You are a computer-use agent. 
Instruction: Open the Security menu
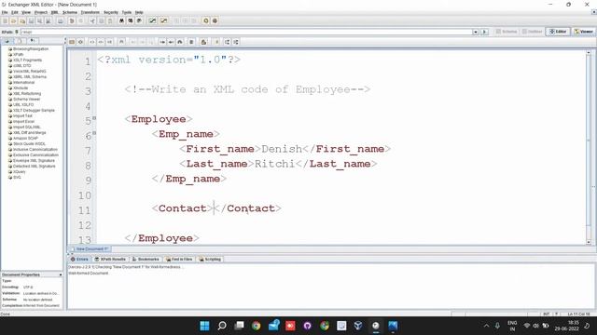pos(111,12)
